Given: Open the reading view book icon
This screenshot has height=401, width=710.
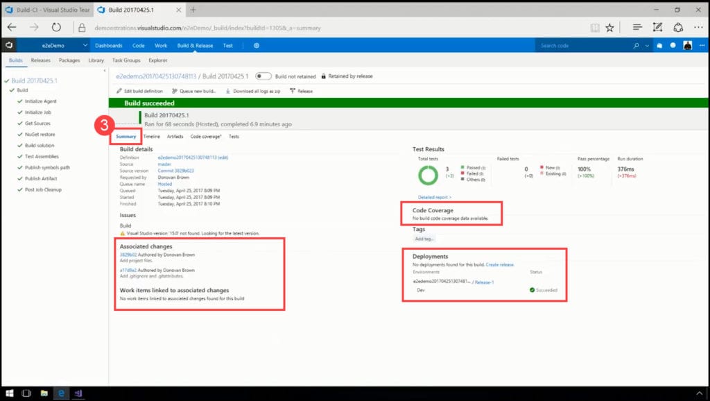Looking at the screenshot, I should 594,28.
